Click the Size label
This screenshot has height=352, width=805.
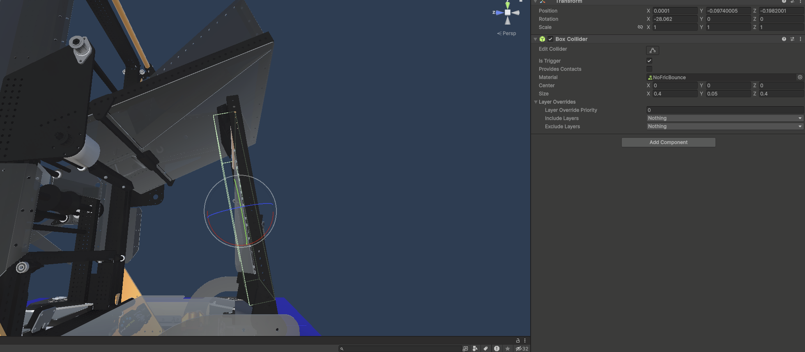543,94
